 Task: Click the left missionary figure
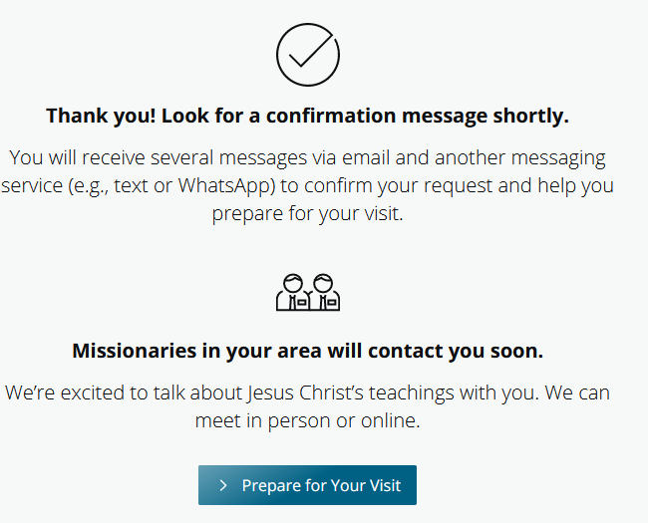(293, 291)
